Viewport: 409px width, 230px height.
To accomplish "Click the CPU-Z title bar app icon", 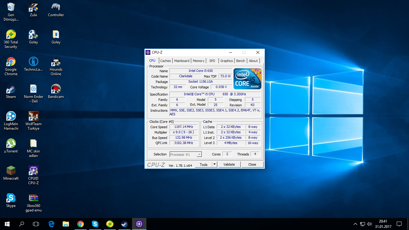I will (x=148, y=52).
